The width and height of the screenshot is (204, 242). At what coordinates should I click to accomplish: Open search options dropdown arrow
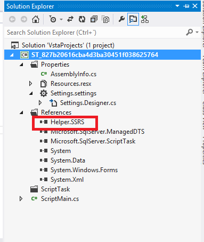point(197,33)
